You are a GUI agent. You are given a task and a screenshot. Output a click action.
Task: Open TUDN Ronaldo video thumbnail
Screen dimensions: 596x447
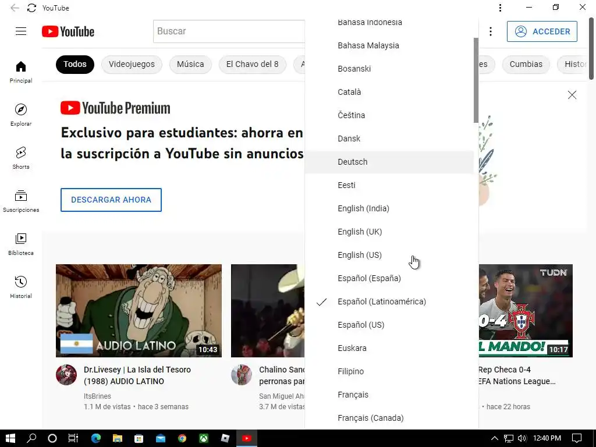[x=526, y=311]
